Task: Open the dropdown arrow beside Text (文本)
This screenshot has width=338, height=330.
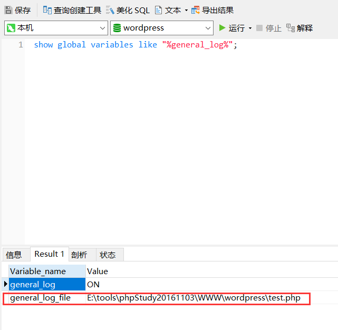Action: (186, 11)
